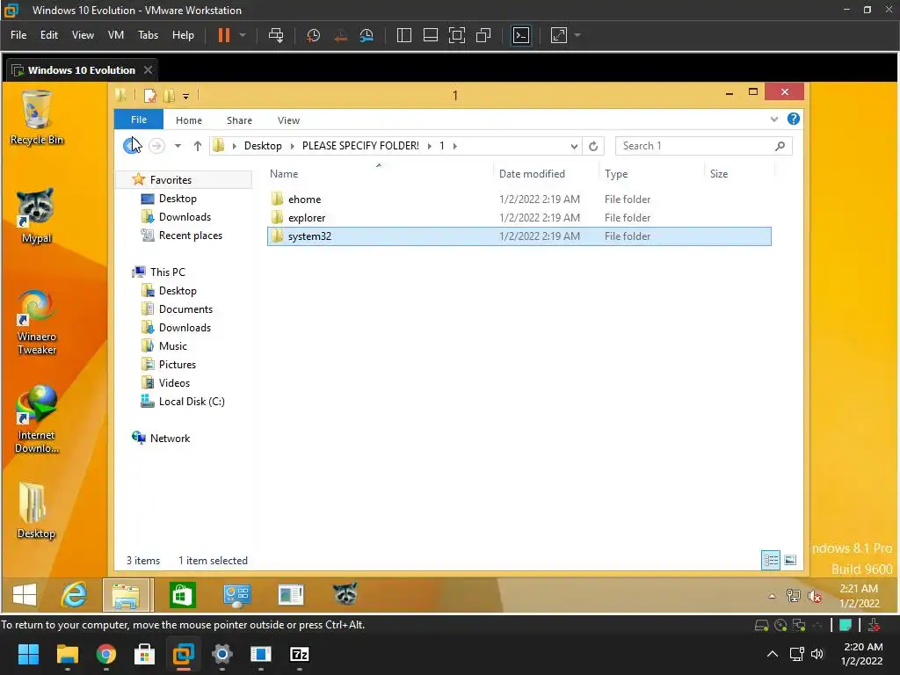The width and height of the screenshot is (900, 675).
Task: Expand the Explorer ribbon chevron
Action: coord(774,120)
